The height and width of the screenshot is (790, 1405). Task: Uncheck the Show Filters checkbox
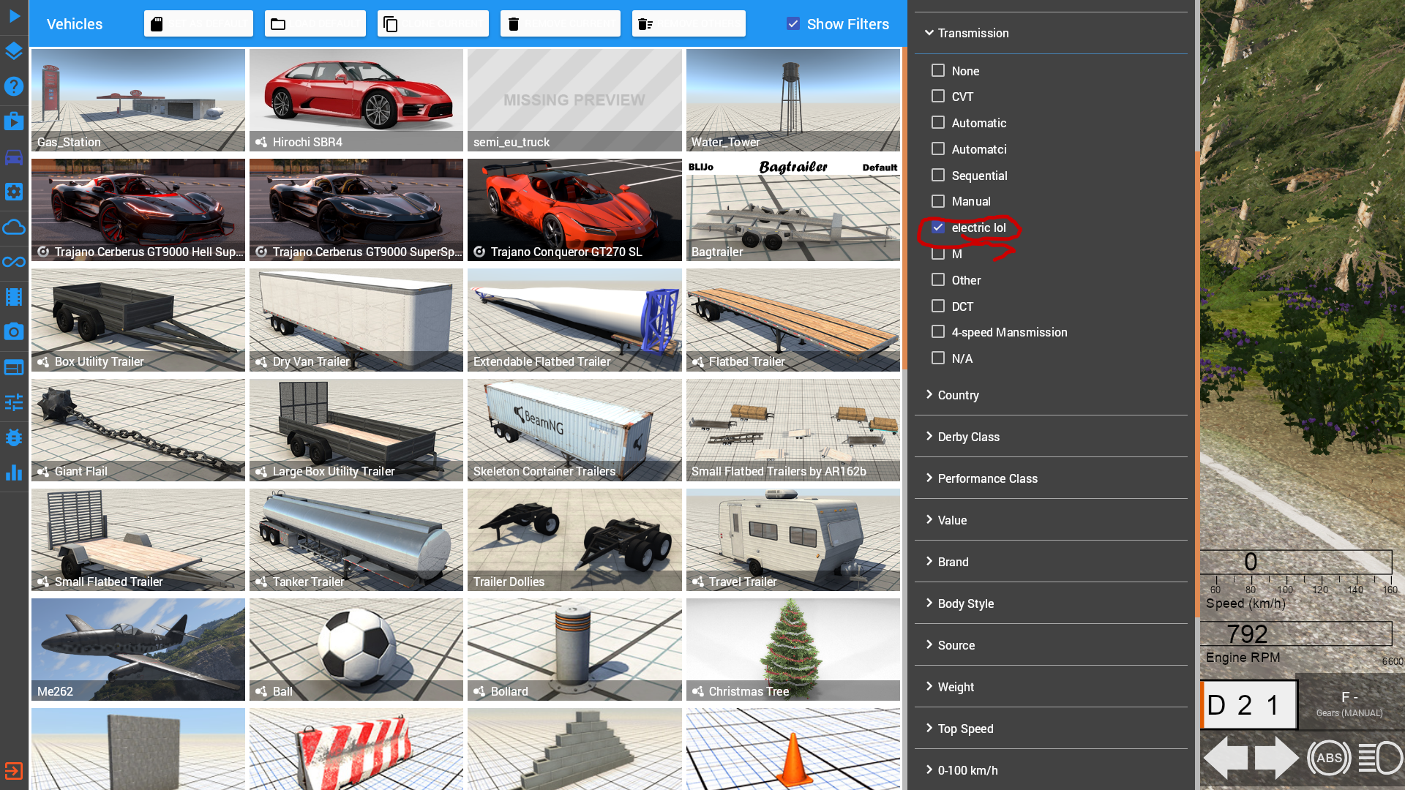(x=793, y=23)
